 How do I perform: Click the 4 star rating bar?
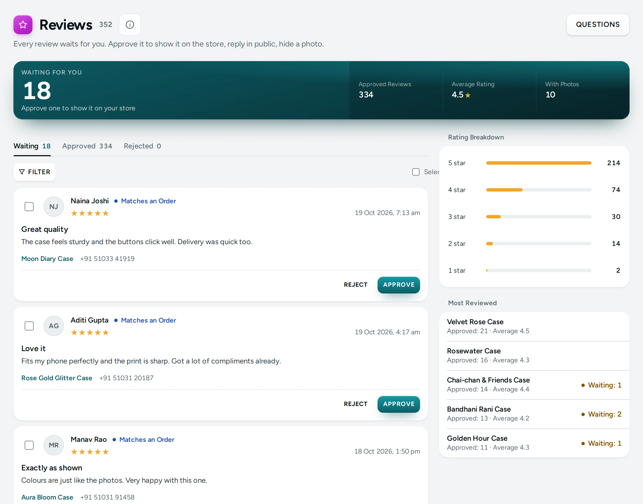(539, 190)
